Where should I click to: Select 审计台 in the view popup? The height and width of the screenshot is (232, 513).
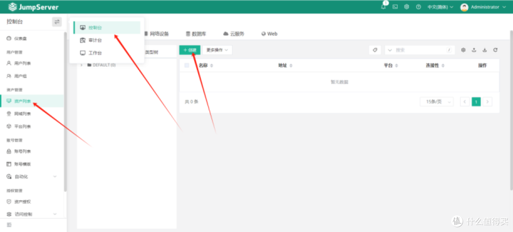(107, 40)
